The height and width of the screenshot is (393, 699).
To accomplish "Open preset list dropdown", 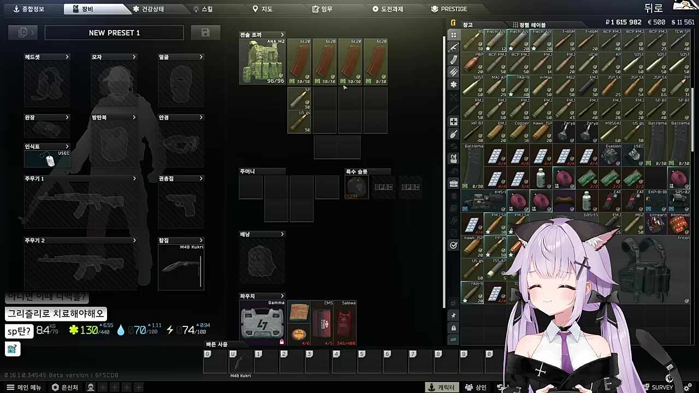I will click(x=23, y=33).
